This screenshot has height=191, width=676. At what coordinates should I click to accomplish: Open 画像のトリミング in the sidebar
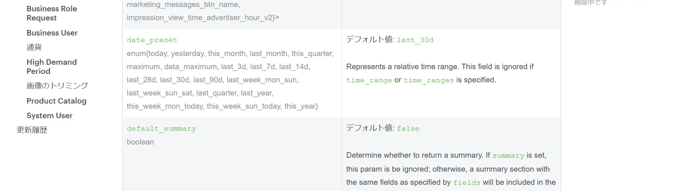[x=57, y=86]
